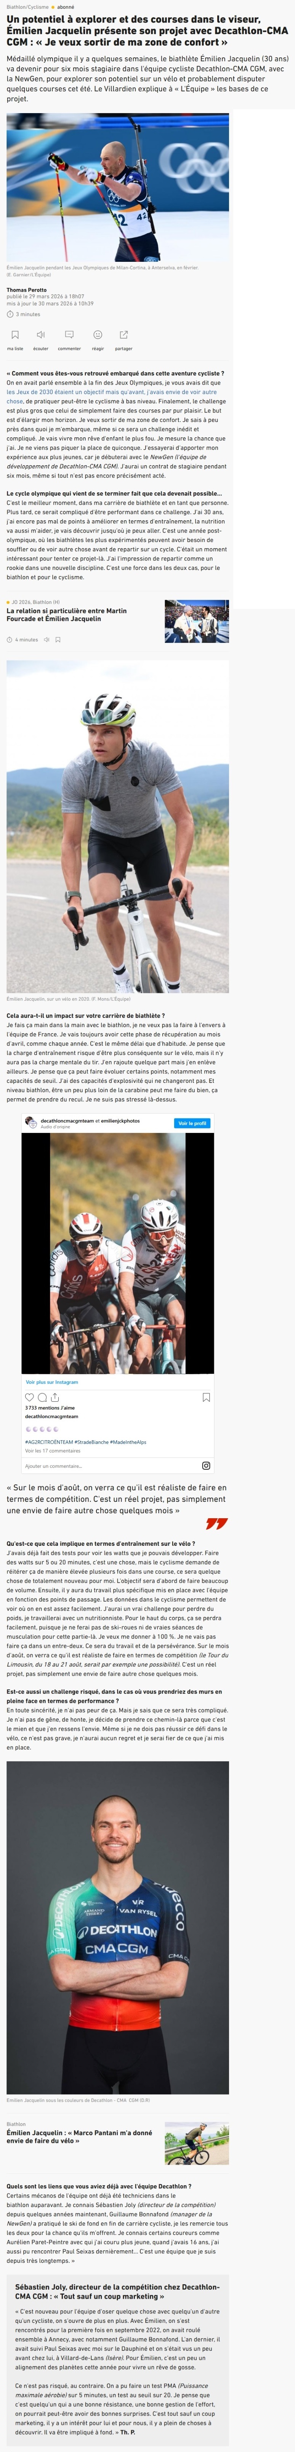Click 'Voir le profil' Instagram button

point(192,1123)
